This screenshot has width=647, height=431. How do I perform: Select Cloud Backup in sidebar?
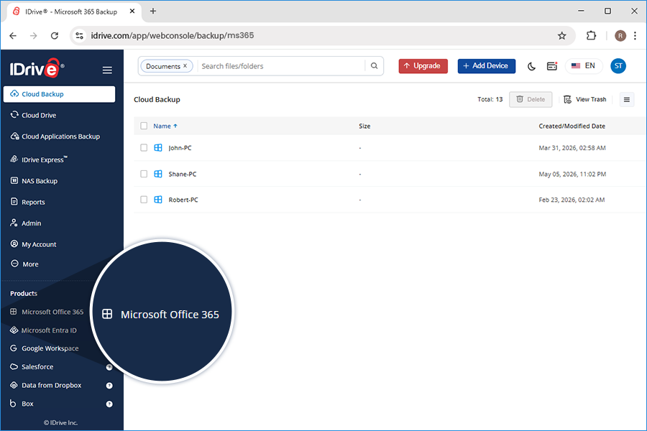pyautogui.click(x=60, y=94)
